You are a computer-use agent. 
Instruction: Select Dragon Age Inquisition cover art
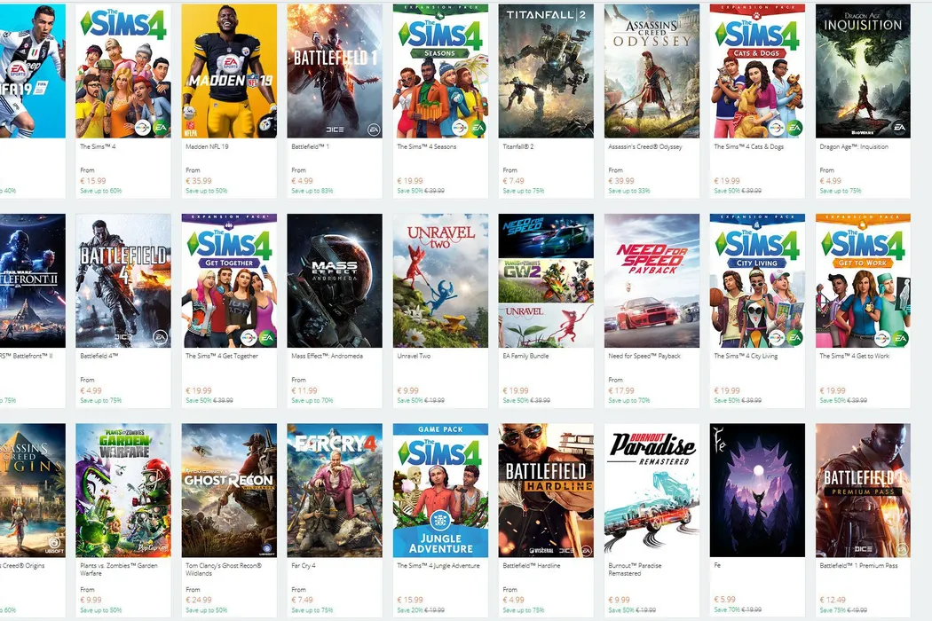pyautogui.click(x=863, y=71)
